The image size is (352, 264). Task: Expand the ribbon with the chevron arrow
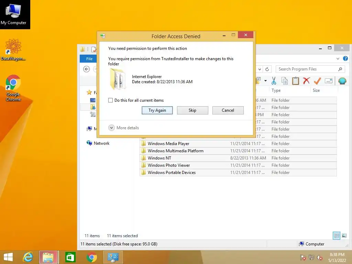[x=338, y=58]
